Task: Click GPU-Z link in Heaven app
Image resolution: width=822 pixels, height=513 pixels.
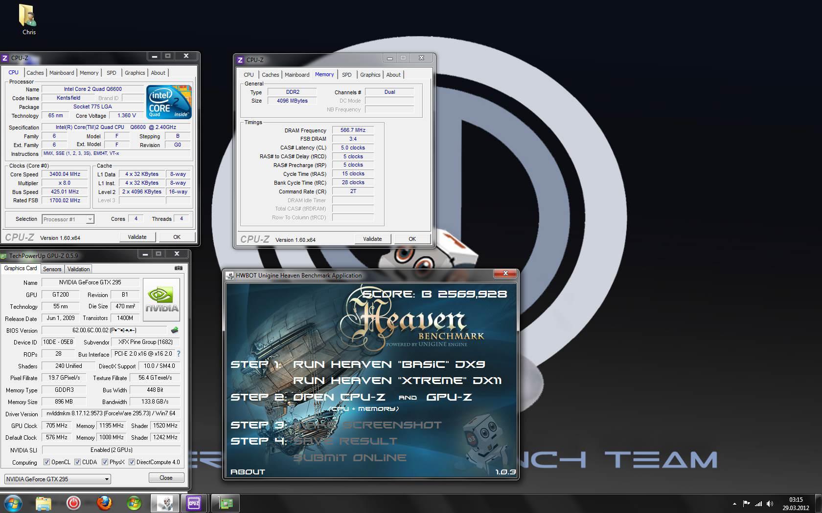Action: point(449,397)
